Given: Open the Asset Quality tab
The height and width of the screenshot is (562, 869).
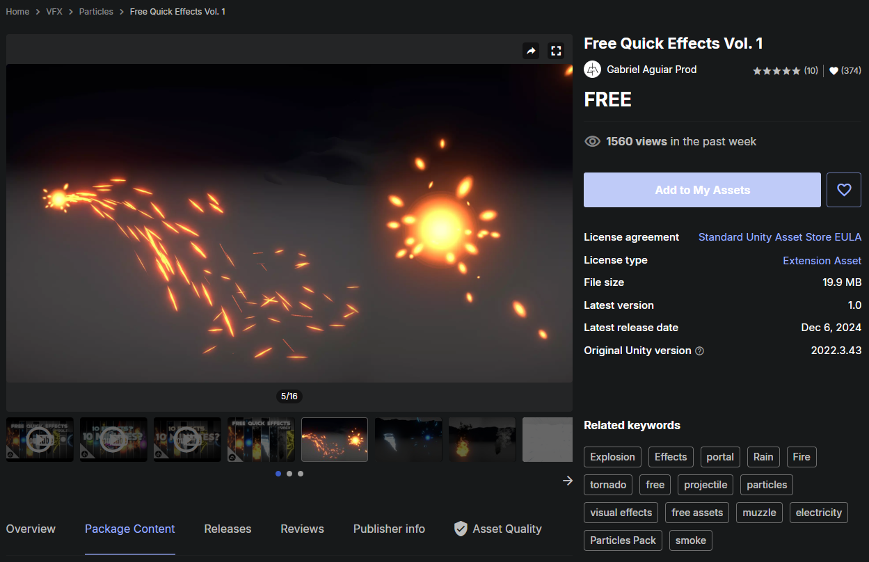Looking at the screenshot, I should tap(497, 529).
